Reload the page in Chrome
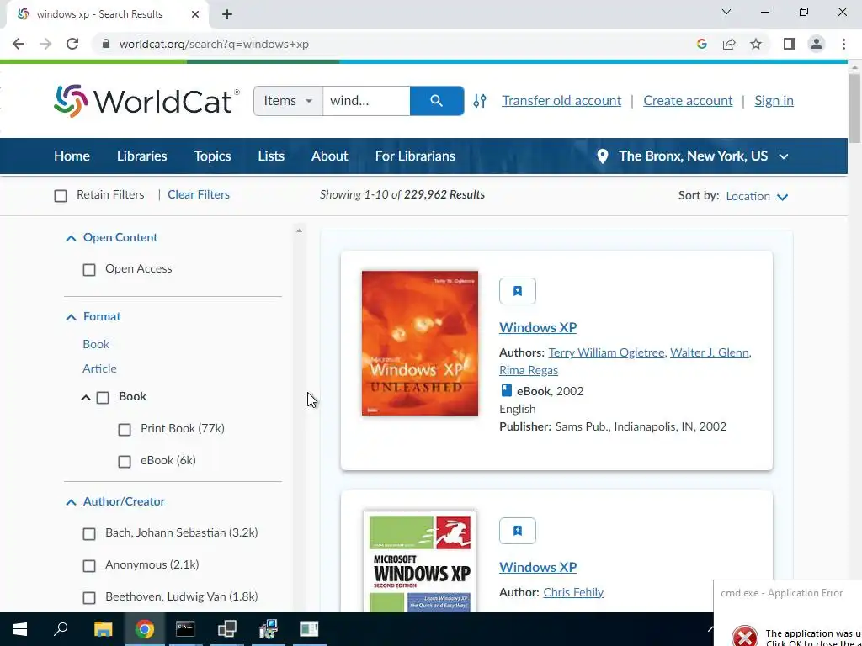The height and width of the screenshot is (646, 862). click(72, 44)
